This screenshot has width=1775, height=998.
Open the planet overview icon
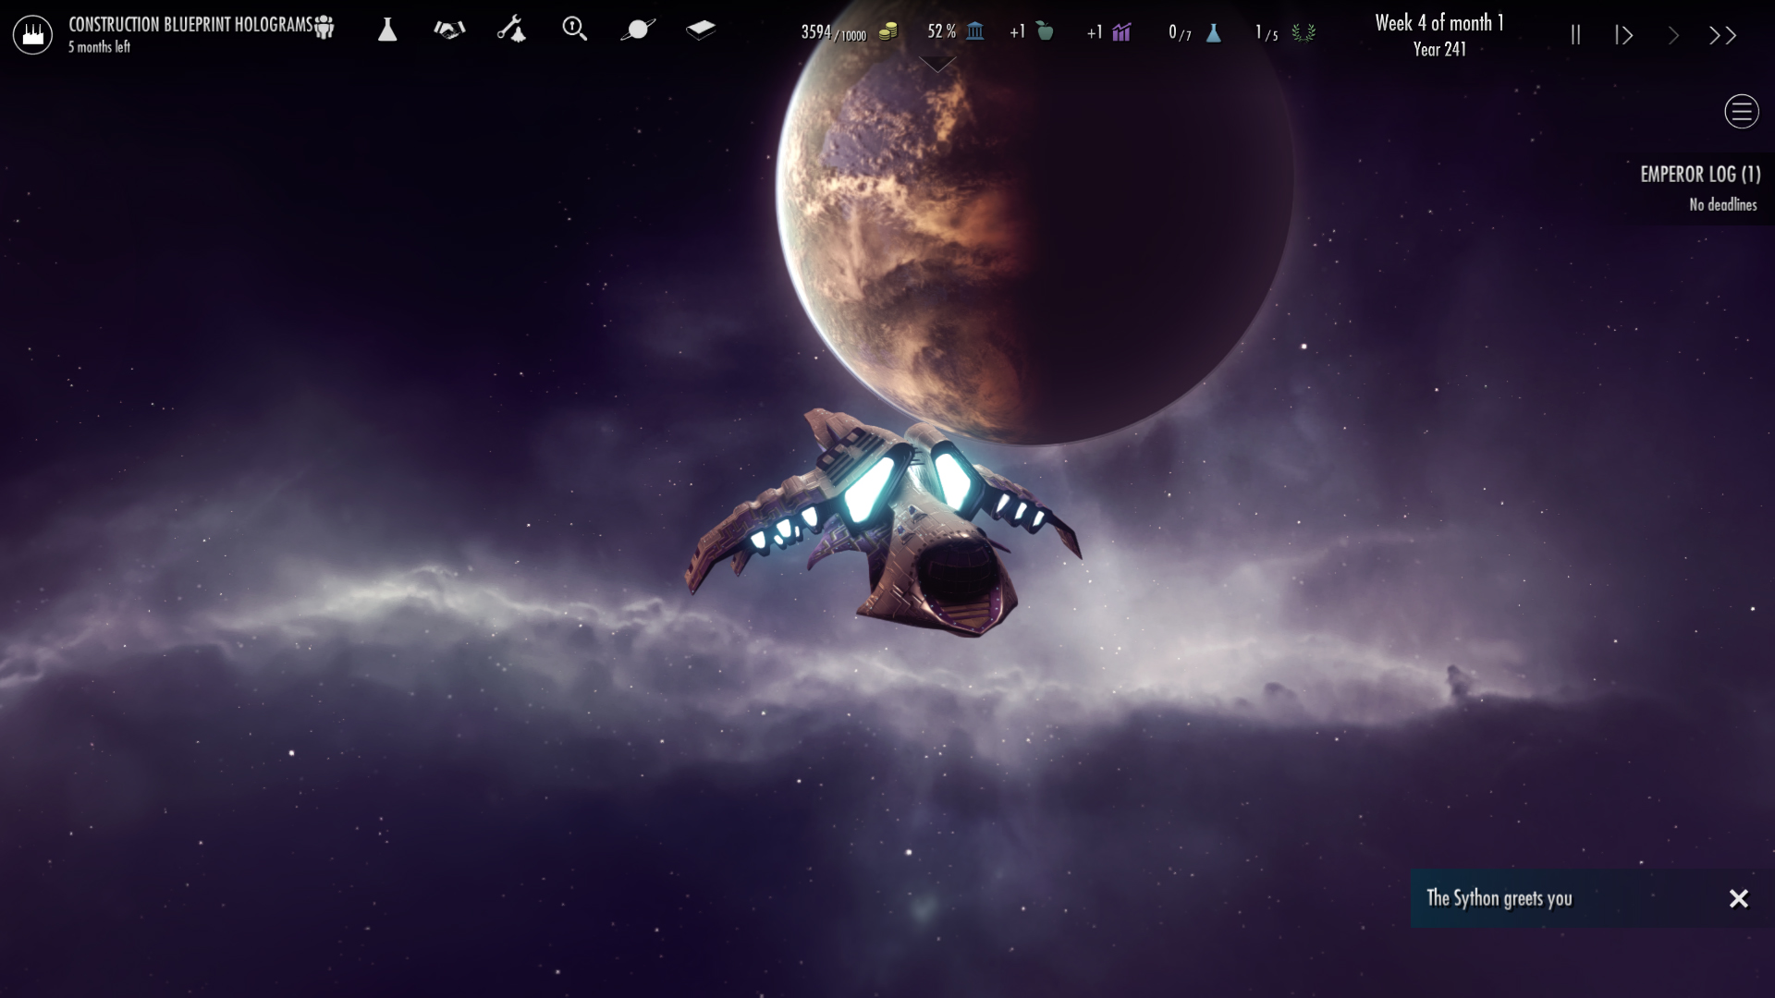tap(638, 30)
